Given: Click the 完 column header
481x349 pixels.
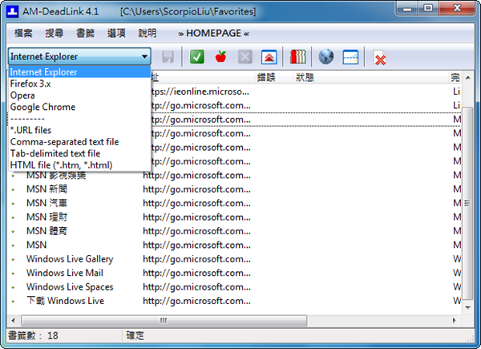Looking at the screenshot, I should (455, 78).
